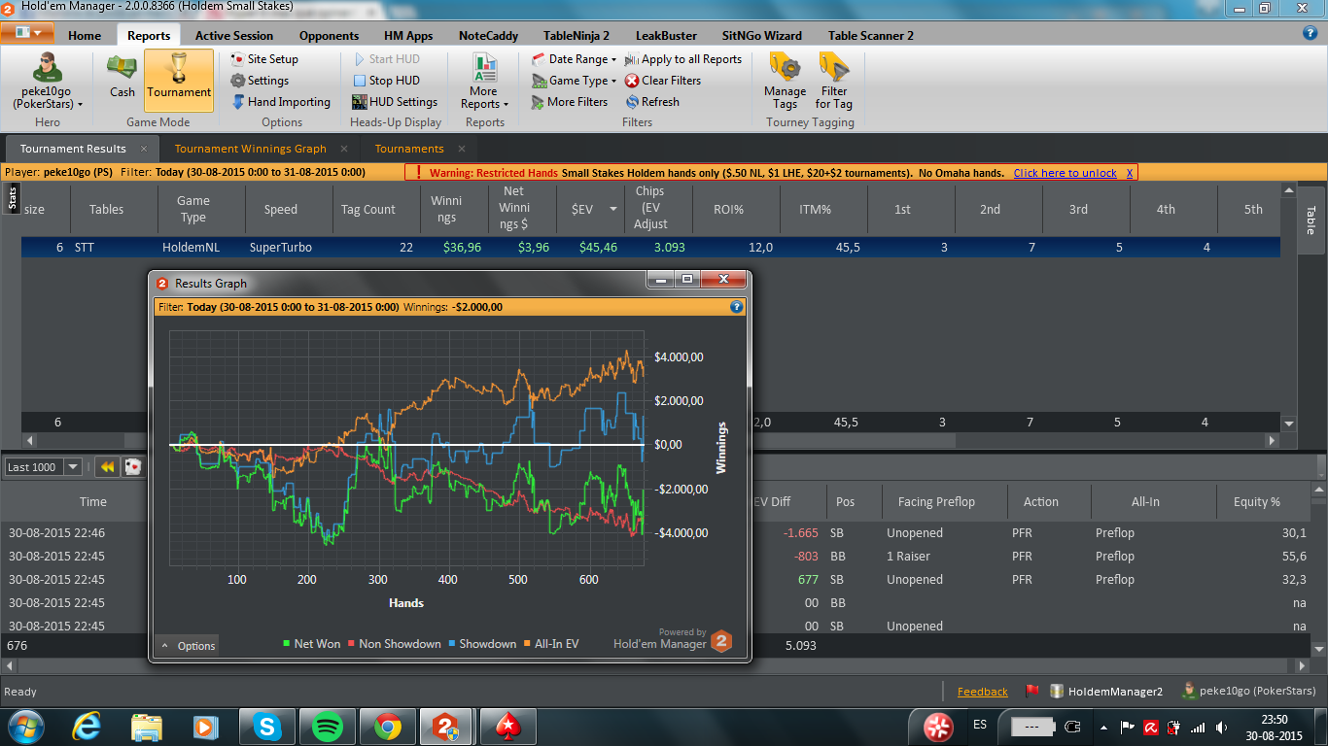
Task: Close the Tournament Results tab
Action: (144, 149)
